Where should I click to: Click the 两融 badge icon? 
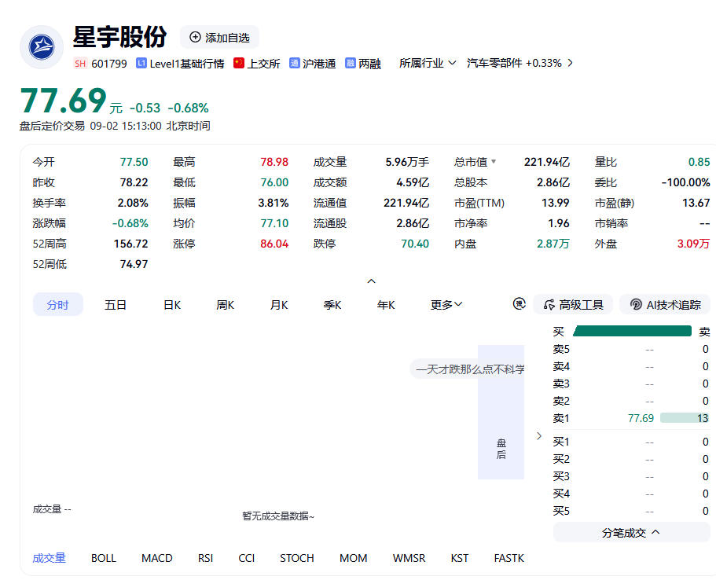tap(351, 63)
